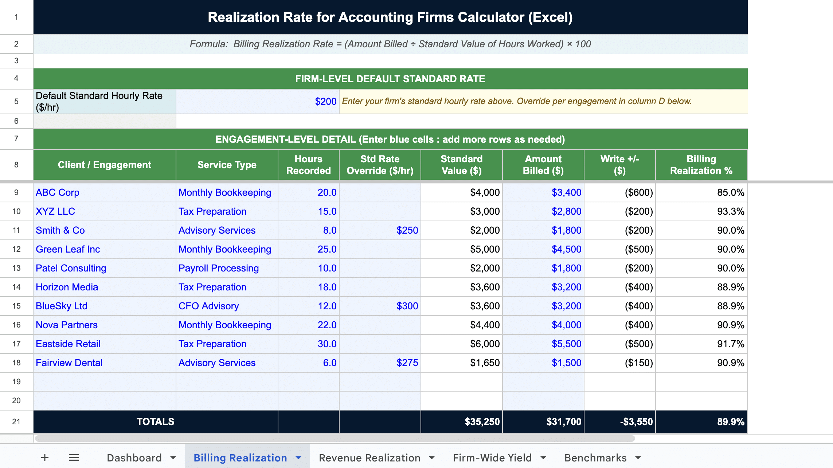Click the $6,000 standard value cell

pos(462,344)
